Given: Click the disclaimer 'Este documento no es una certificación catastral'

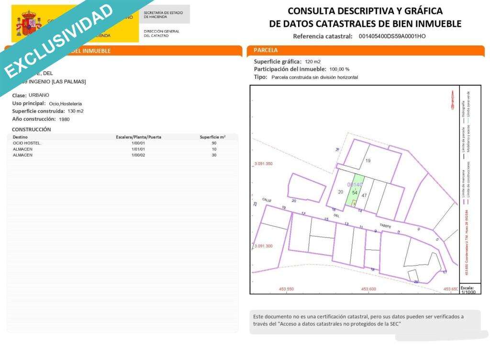Looking at the screenshot, I should 311,317.
